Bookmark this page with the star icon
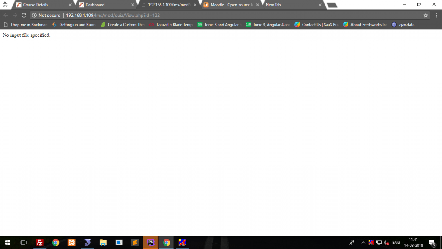442x249 pixels. 426,15
